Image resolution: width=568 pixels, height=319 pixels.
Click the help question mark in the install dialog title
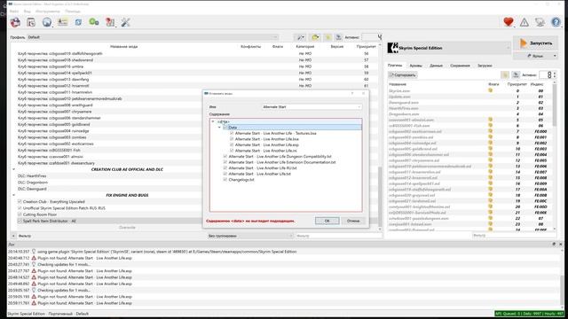[352, 93]
